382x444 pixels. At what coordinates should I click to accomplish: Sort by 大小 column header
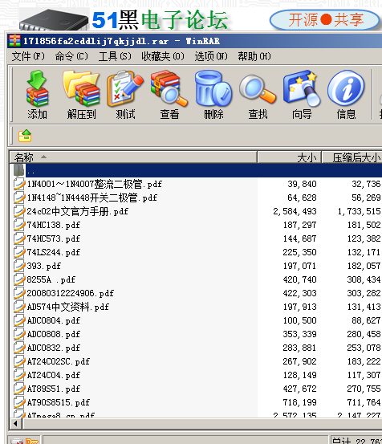290,157
